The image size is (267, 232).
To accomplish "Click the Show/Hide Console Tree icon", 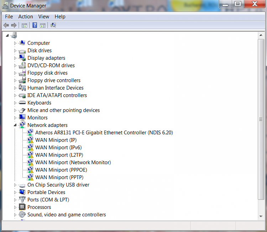I will 24,26.
